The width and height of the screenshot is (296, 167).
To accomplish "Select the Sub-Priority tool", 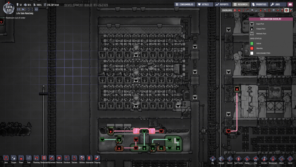I will (x=238, y=160).
